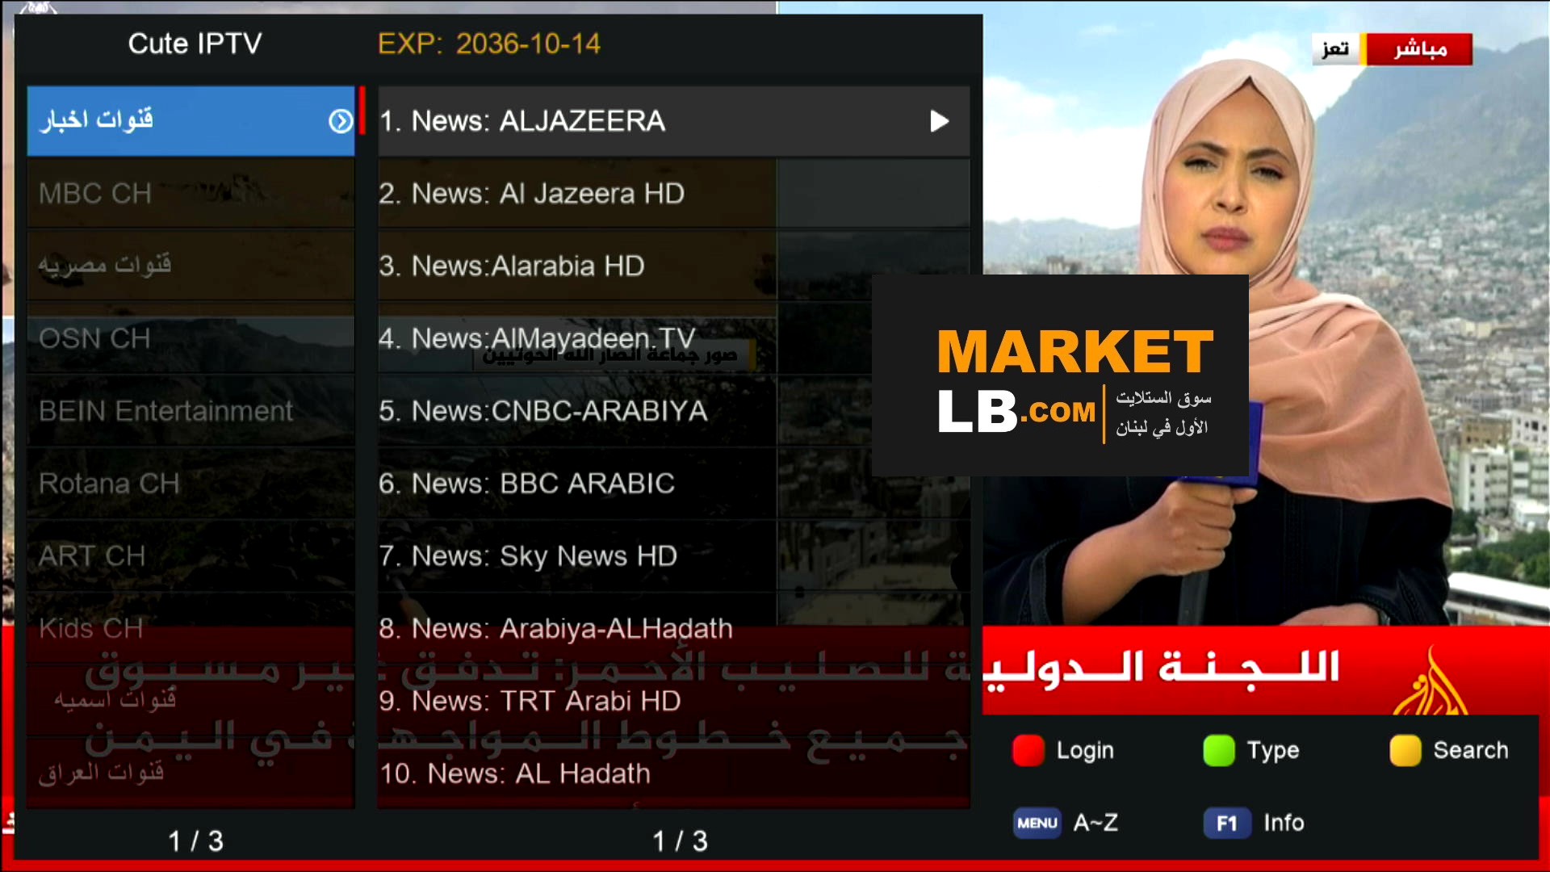The width and height of the screenshot is (1550, 872).
Task: Click the category page indicator 1 / 3
Action: tap(195, 841)
